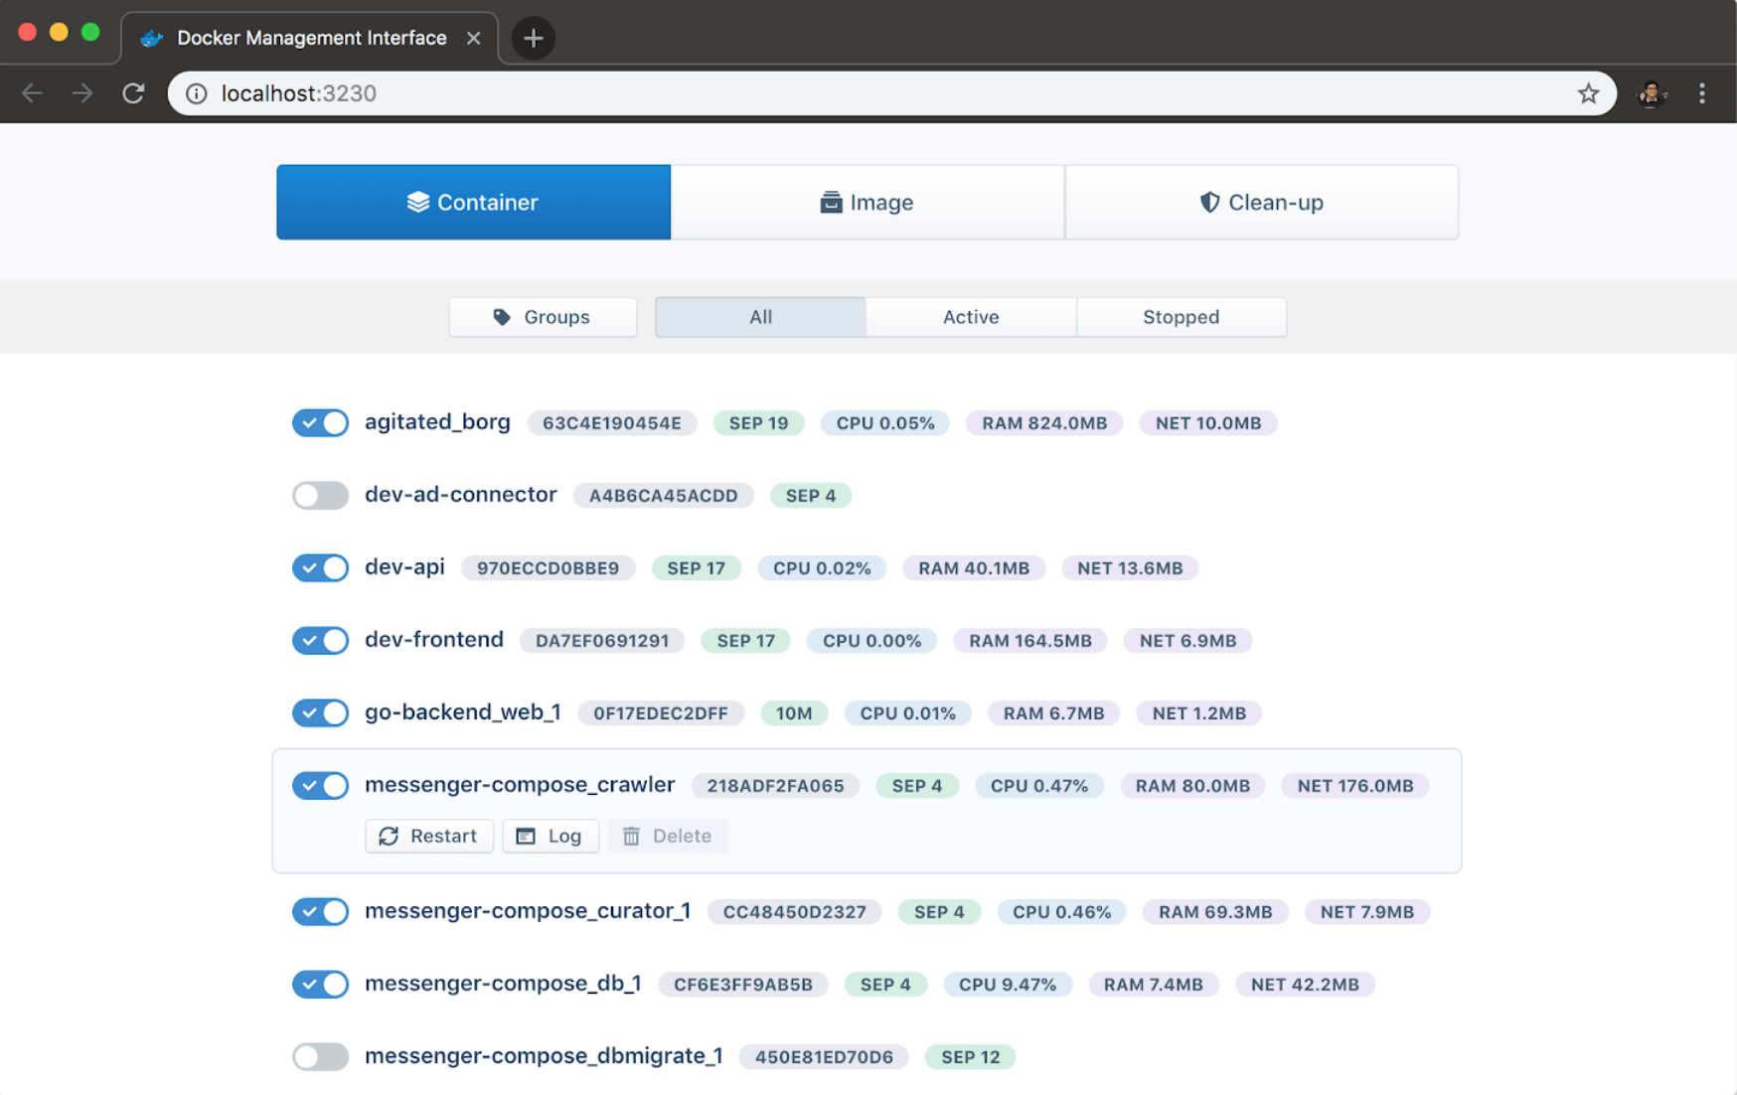Click the Docker whale favicon on the tab
This screenshot has height=1095, width=1737.
[x=151, y=38]
